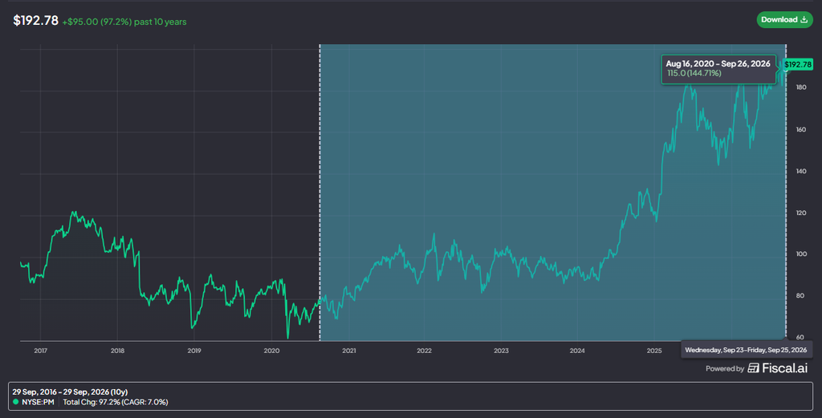
Task: Click the 120 y-axis label
Action: 801,213
